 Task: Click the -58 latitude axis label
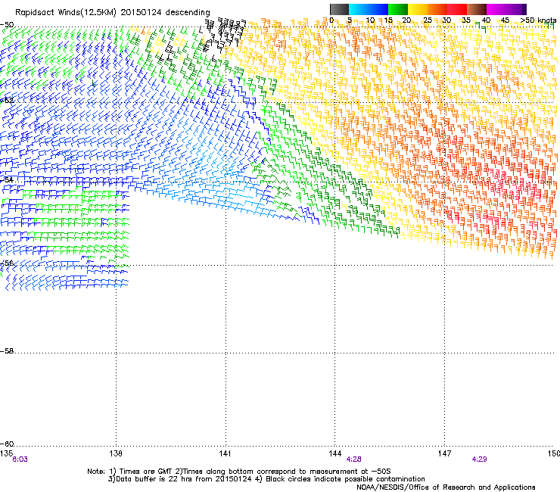tap(7, 351)
